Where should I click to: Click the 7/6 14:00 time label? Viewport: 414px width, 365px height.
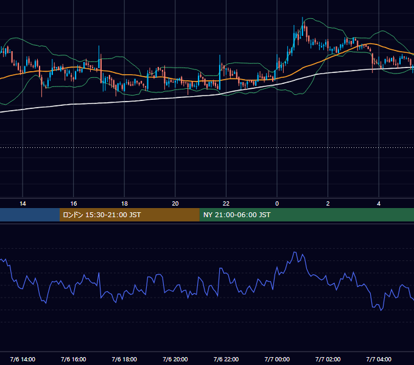[x=23, y=359]
